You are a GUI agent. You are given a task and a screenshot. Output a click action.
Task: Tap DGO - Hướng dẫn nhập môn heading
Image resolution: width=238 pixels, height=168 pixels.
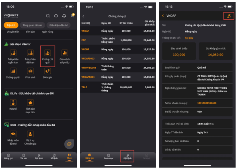click(x=33, y=125)
